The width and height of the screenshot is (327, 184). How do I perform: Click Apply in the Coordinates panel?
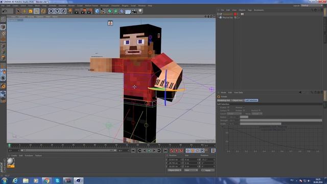[208, 170]
